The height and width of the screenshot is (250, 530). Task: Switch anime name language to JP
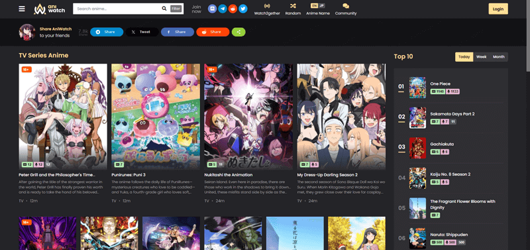pyautogui.click(x=321, y=5)
